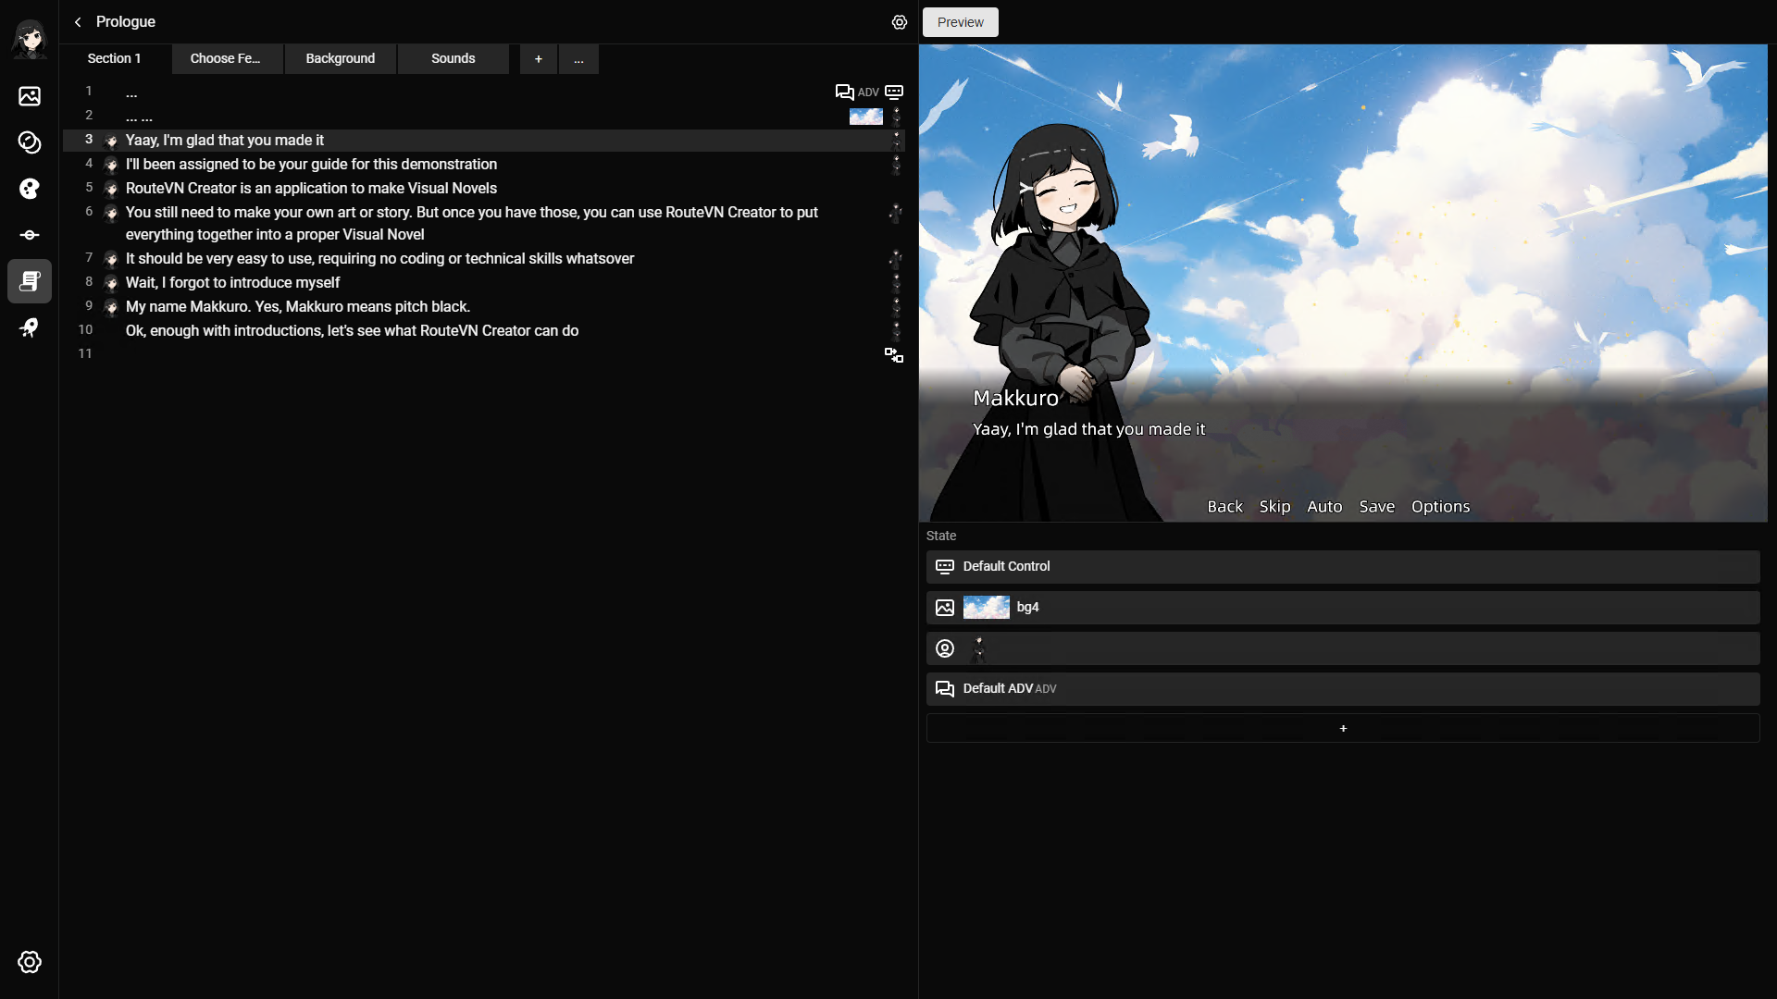Click the plus button below the State list
The image size is (1777, 999).
point(1343,728)
